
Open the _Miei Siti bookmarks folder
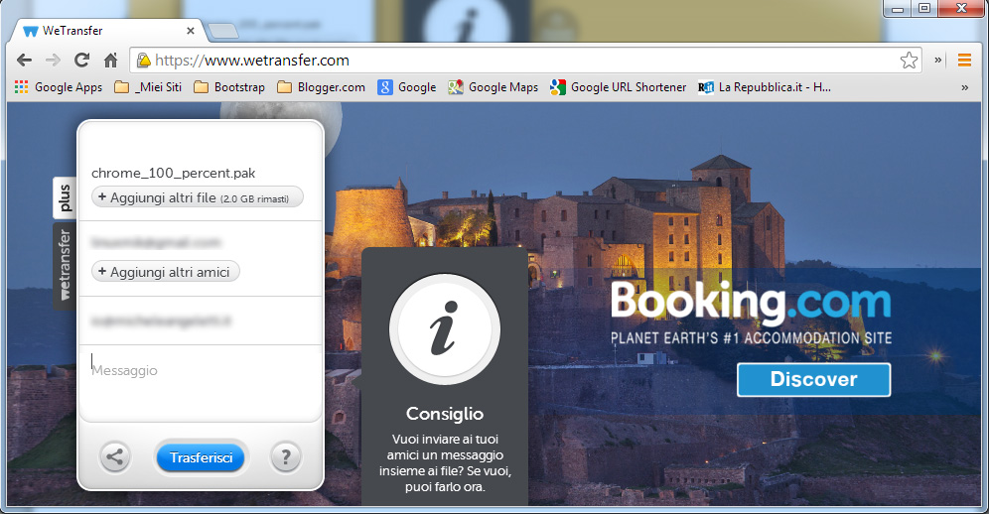coord(148,87)
